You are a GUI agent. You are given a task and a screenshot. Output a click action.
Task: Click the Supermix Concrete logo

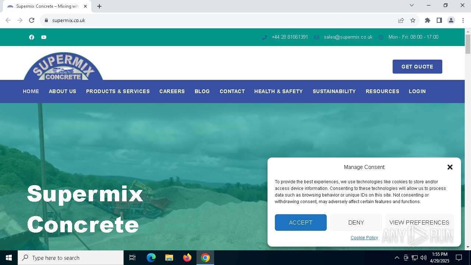(x=63, y=66)
